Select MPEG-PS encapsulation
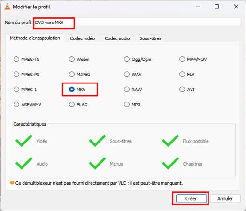 pyautogui.click(x=16, y=74)
